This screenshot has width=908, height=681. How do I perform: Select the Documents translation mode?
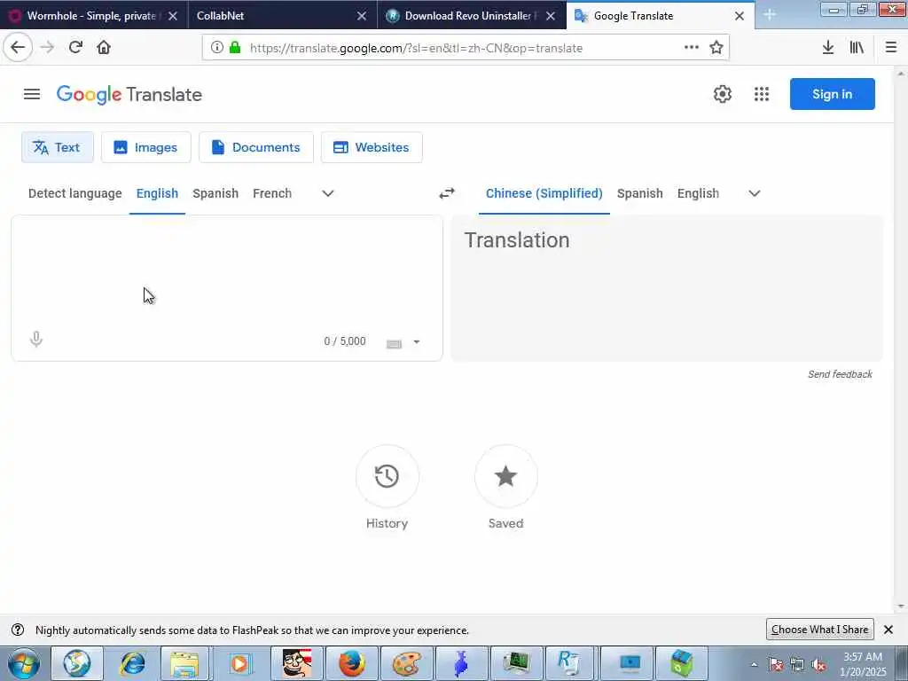256,147
